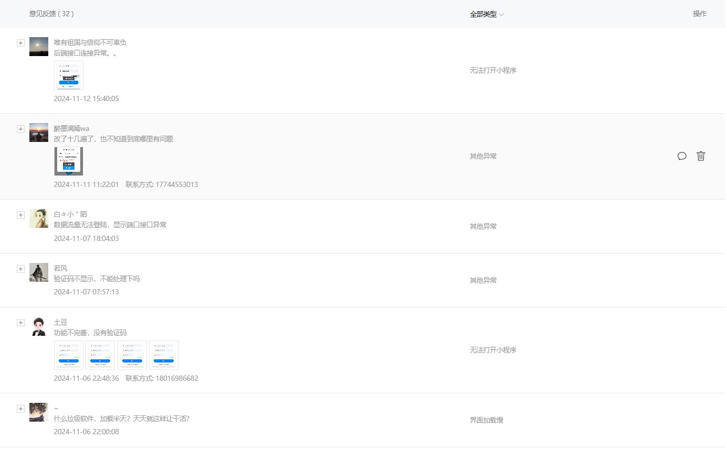Open the 全部类型 filter dropdown
This screenshot has height=451, width=727.
pos(486,14)
